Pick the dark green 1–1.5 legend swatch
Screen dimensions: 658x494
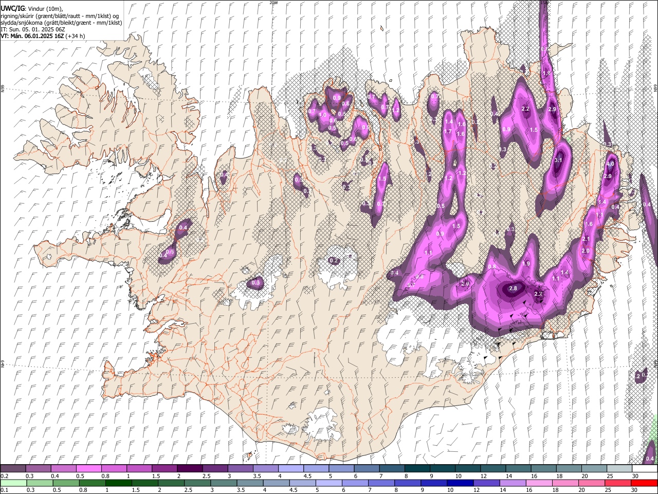point(118,483)
